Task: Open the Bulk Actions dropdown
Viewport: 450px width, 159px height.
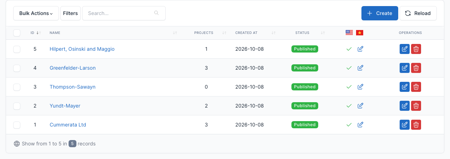Action: pyautogui.click(x=36, y=13)
